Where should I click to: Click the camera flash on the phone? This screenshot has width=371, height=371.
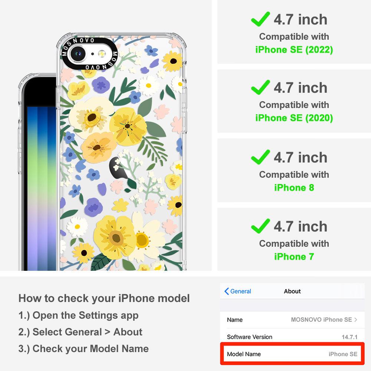coord(102,54)
